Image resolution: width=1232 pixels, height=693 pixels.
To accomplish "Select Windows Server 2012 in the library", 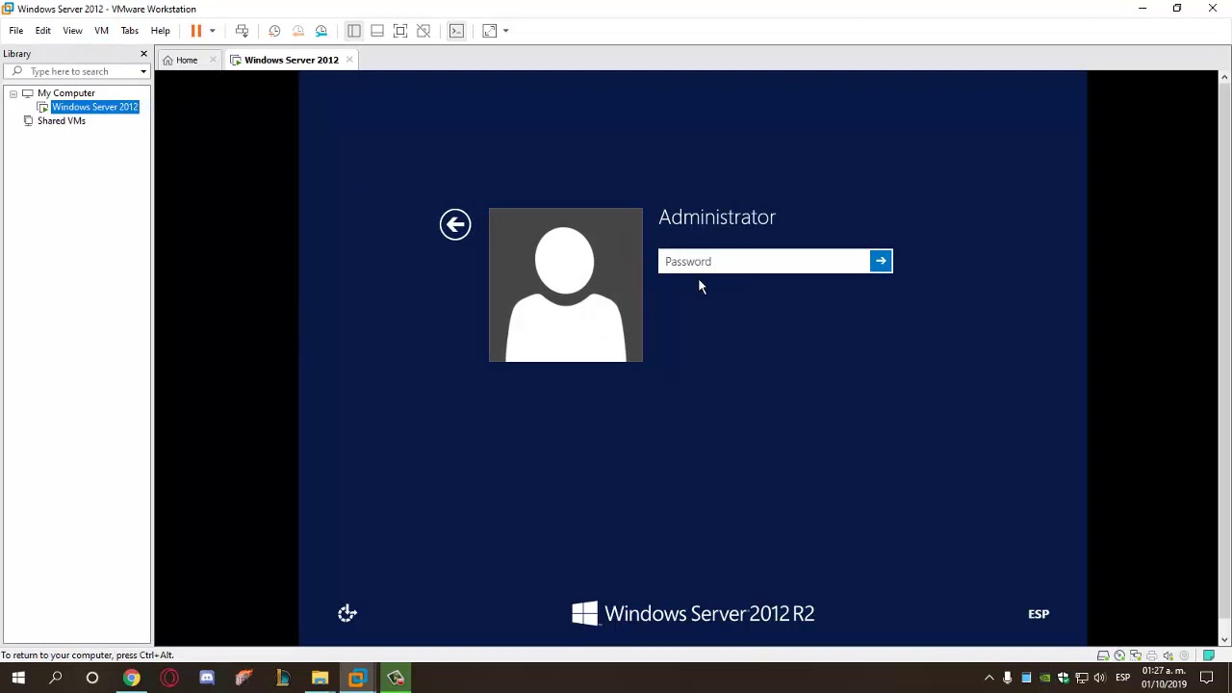I will pos(94,107).
